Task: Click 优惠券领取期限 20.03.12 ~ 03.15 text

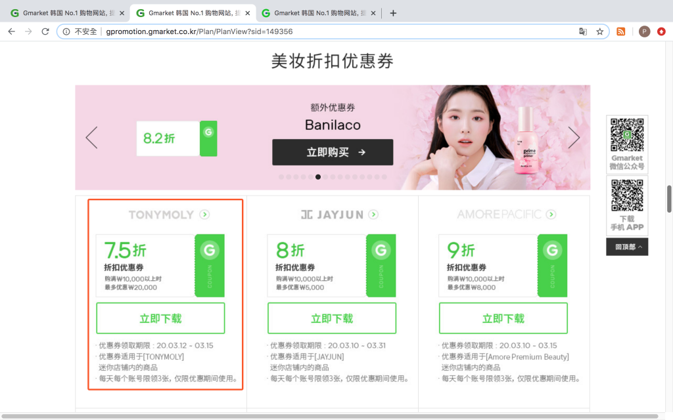Action: pyautogui.click(x=156, y=345)
